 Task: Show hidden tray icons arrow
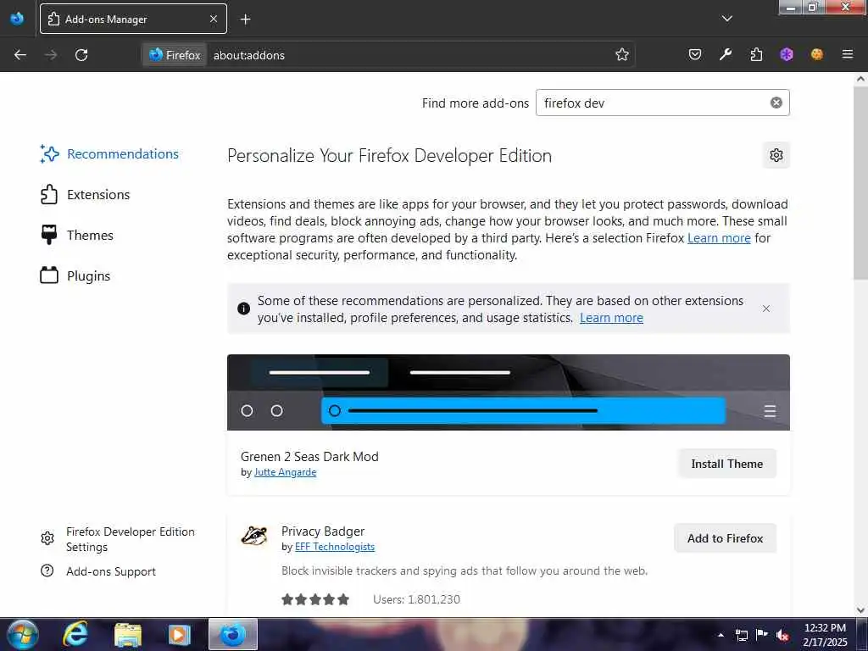click(721, 635)
